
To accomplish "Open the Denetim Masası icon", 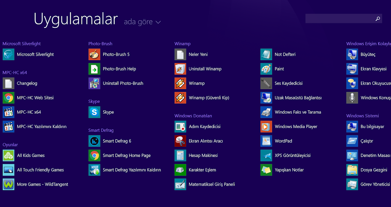I will (x=352, y=156).
